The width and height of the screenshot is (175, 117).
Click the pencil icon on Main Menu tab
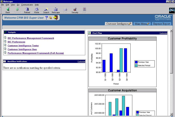click(x=148, y=24)
